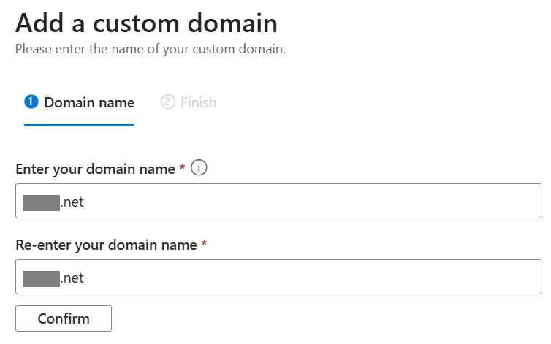The height and width of the screenshot is (344, 551).
Task: Click red asterisk next to Enter your domain name
Action: point(182,167)
